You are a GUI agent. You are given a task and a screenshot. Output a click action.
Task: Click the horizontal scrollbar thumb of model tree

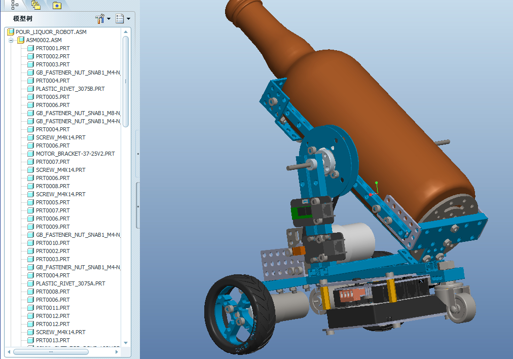[x=51, y=352]
